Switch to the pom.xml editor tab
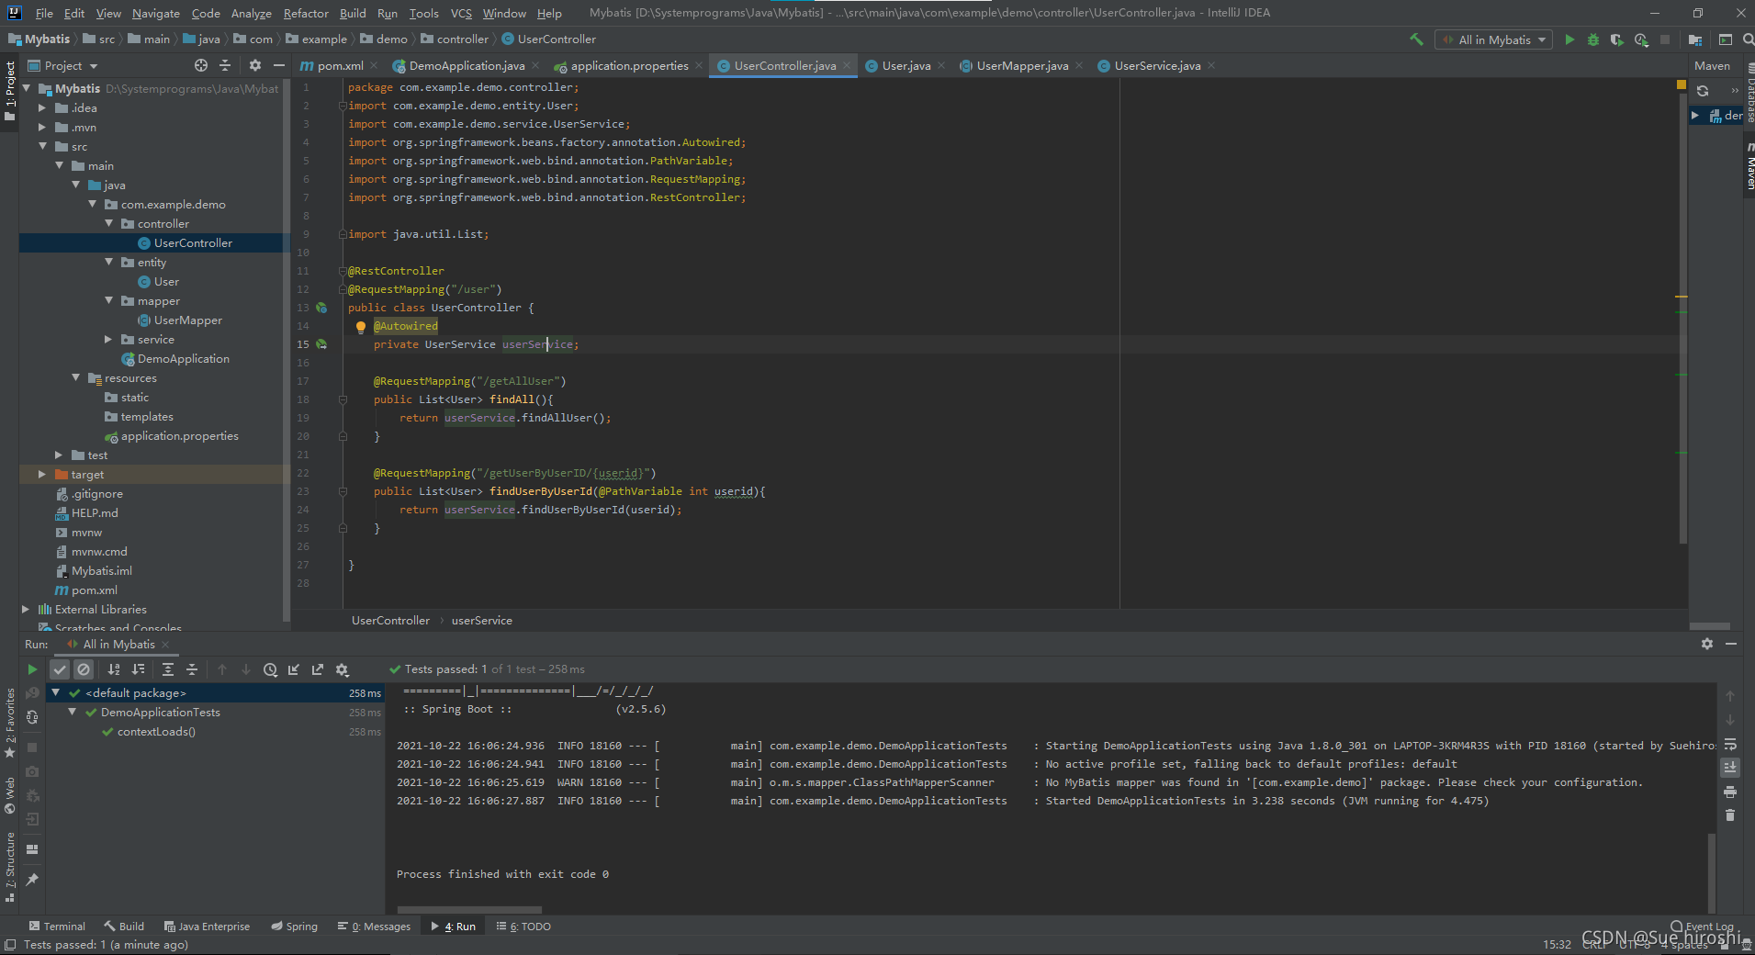The height and width of the screenshot is (955, 1755). [x=339, y=65]
